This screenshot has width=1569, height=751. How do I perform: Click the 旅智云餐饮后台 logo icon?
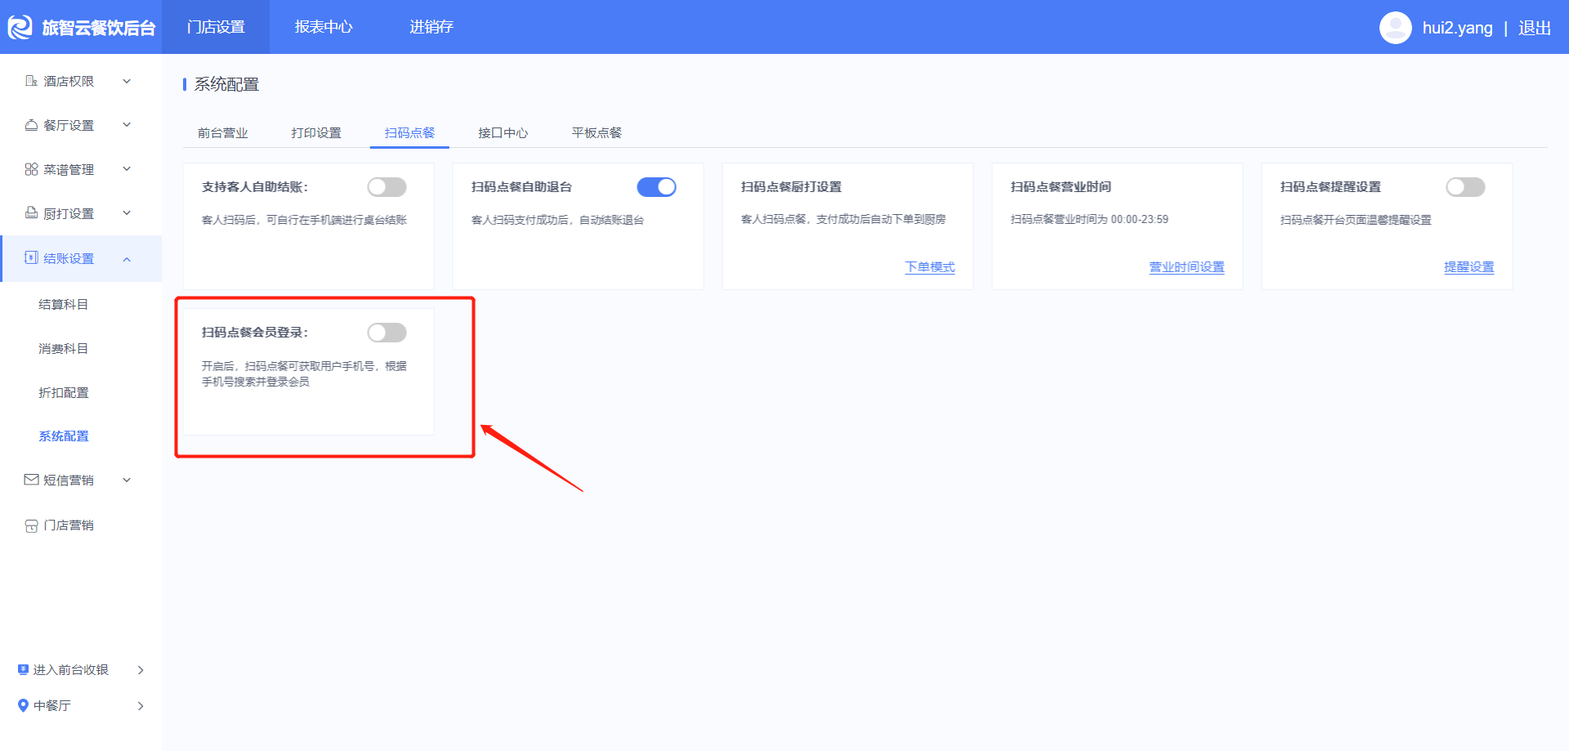pyautogui.click(x=20, y=27)
